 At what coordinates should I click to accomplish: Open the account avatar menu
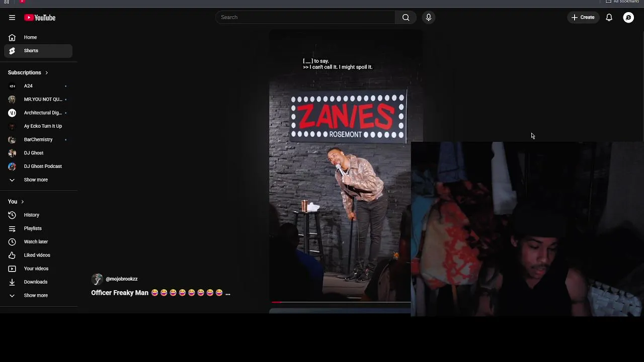[x=628, y=18]
